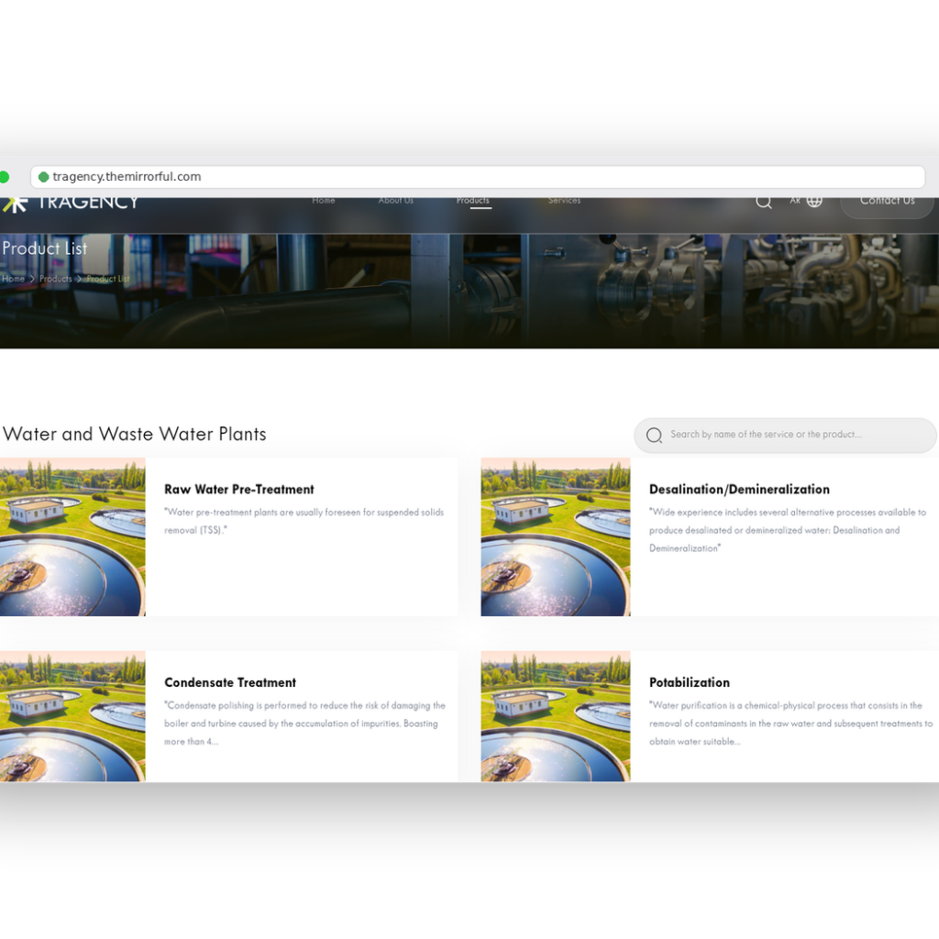Open the Services menu item
Screen dimensions: 939x939
click(x=565, y=201)
